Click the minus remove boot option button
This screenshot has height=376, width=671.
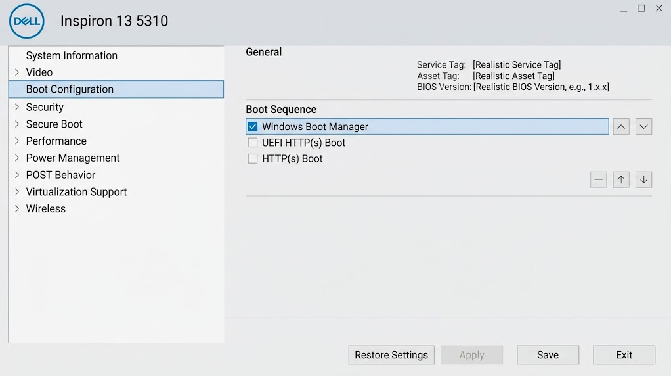[598, 180]
